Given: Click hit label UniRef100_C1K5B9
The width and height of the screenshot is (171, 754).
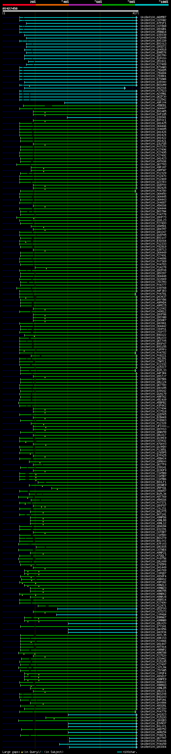Looking at the screenshot, I should (153, 473).
